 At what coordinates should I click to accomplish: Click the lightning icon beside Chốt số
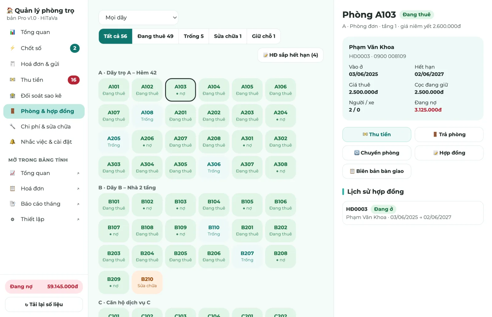(13, 48)
